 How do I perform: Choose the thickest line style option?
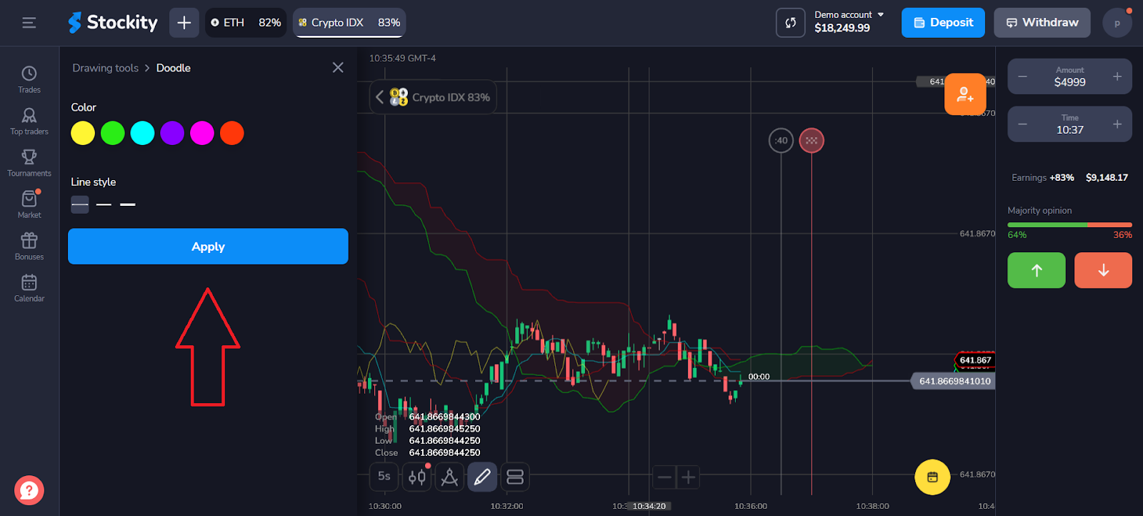point(128,204)
